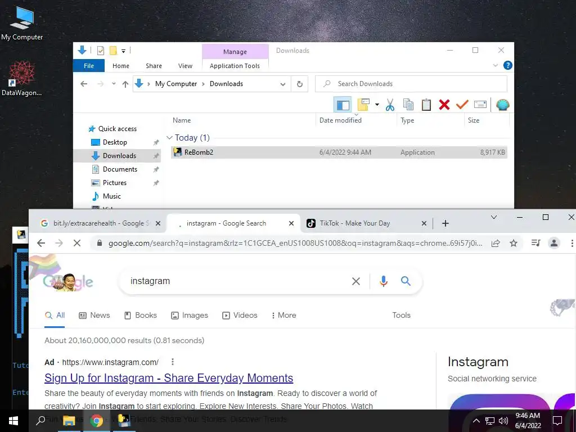576x432 pixels.
Task: Click the folder options icon in Explorer toolbar
Action: 363,105
